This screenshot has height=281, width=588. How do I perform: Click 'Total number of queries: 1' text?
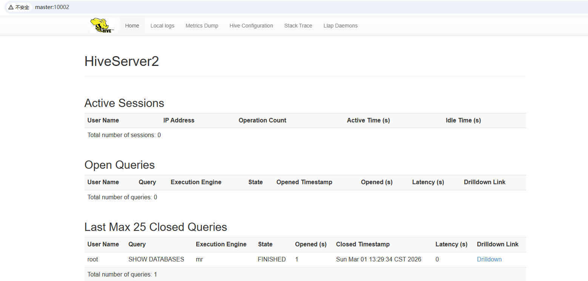[122, 274]
